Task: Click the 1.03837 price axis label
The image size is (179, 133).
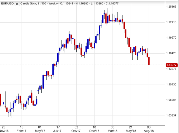Action: coord(171,115)
